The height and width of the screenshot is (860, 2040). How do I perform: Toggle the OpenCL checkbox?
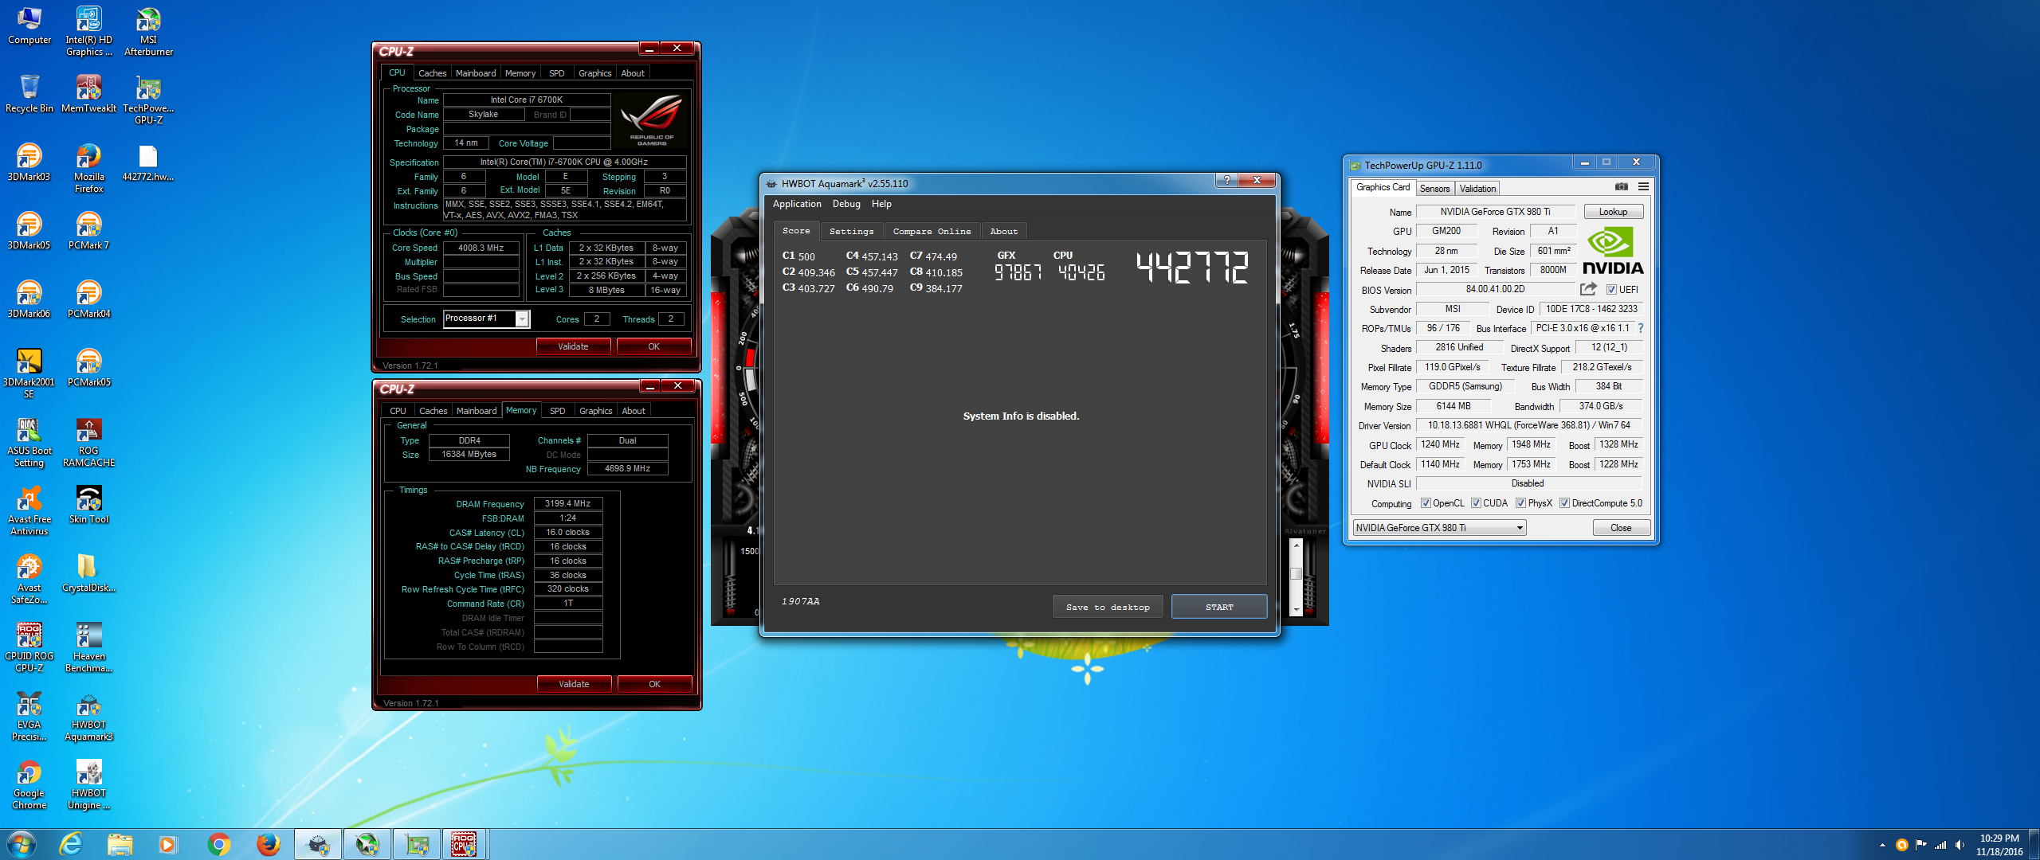(1426, 503)
